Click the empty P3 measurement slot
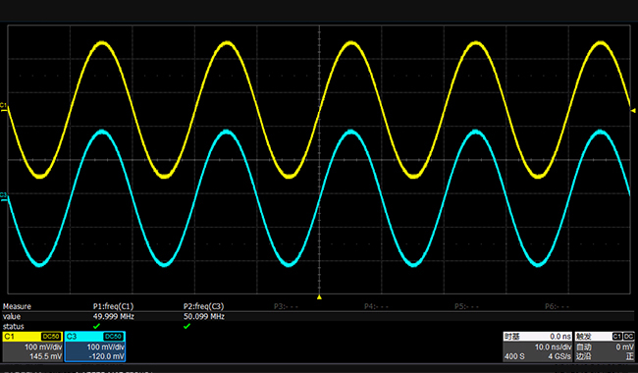 click(x=286, y=306)
